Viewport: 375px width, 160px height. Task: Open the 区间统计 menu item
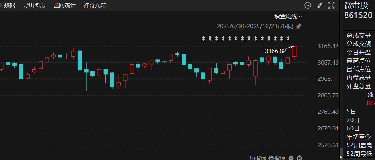(64, 5)
